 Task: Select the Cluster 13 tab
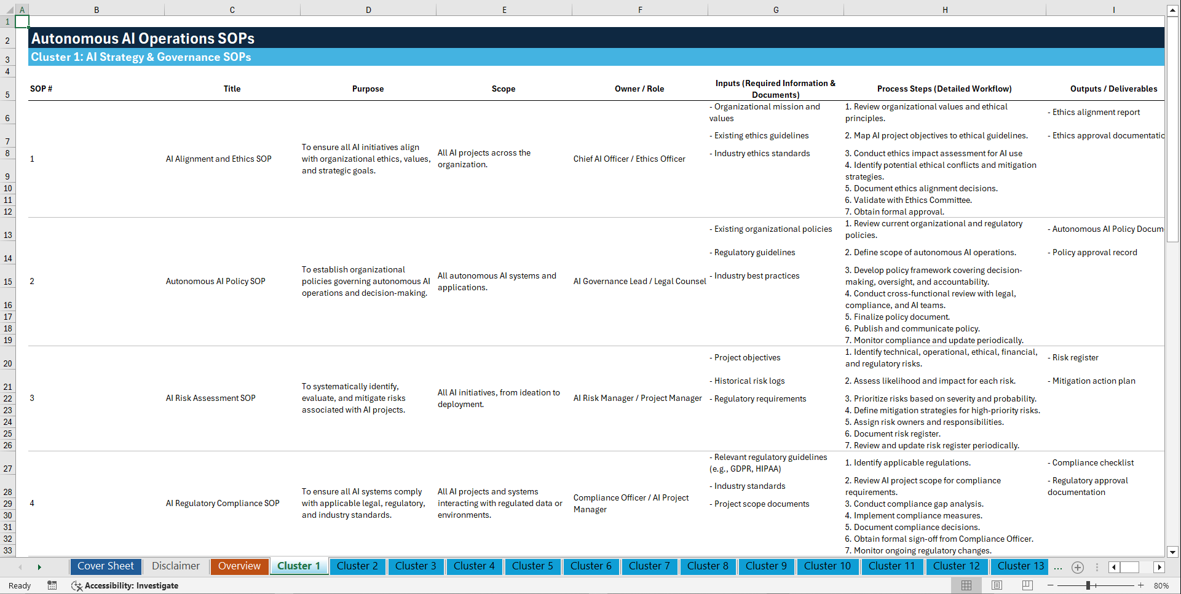[x=1019, y=566]
